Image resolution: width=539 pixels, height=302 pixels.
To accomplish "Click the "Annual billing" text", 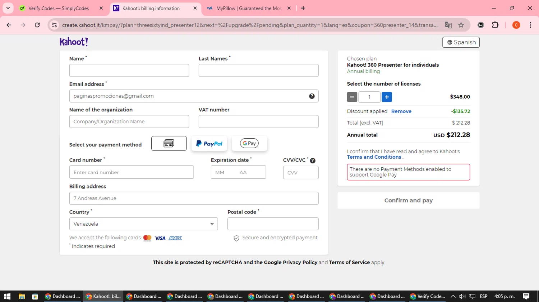I will pos(363,71).
